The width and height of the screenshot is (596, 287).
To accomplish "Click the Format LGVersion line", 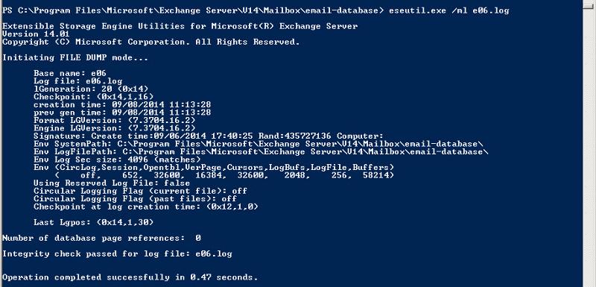I will coord(115,120).
